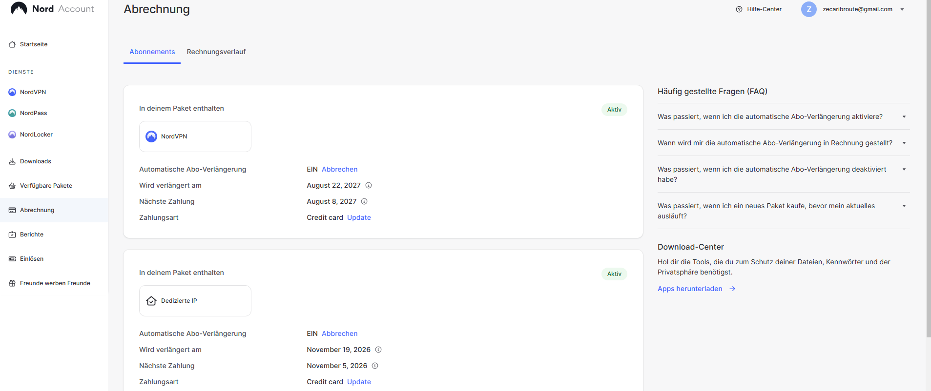Viewport: 931px width, 391px height.
Task: Click the Apps herunterladen link
Action: (690, 289)
